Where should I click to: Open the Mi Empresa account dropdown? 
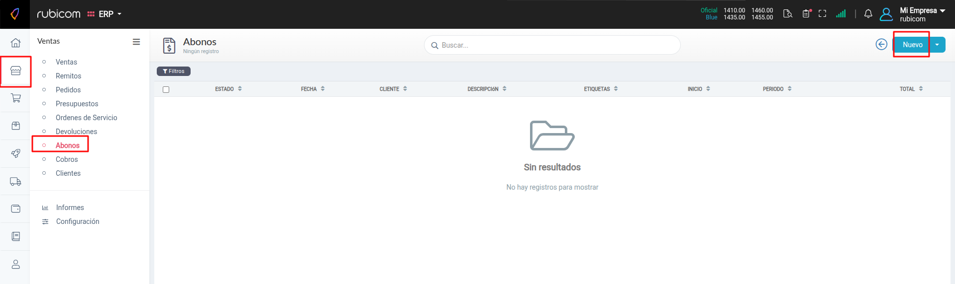click(x=922, y=14)
